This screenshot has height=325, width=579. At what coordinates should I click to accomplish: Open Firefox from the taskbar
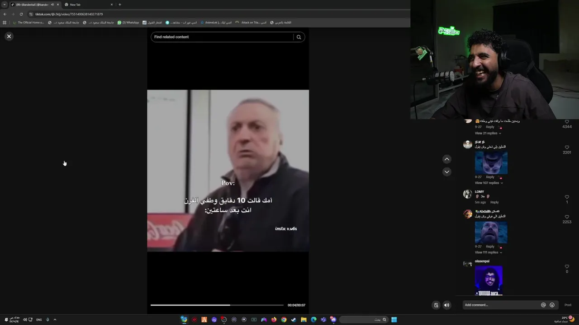coord(274,320)
